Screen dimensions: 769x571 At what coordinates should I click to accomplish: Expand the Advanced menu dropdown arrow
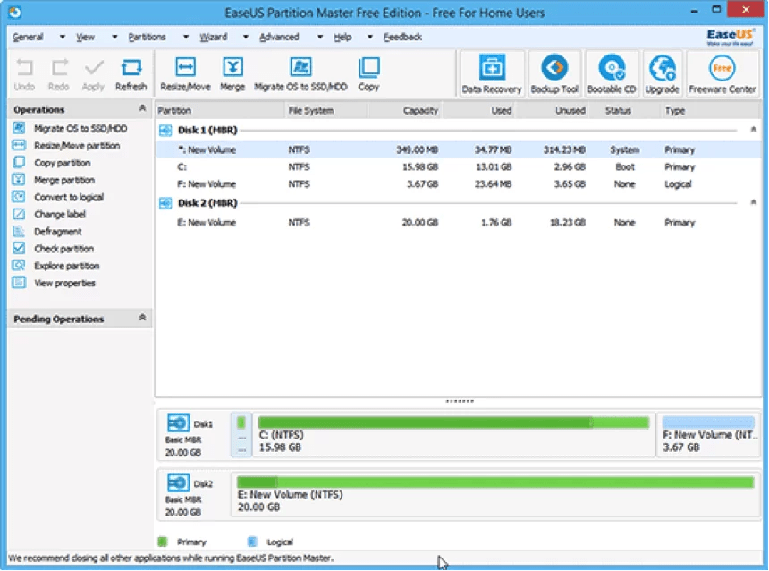[320, 37]
